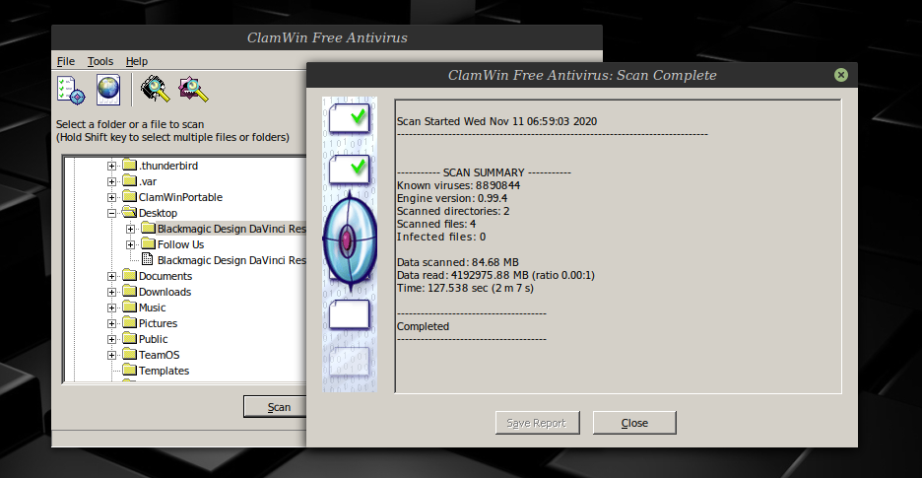Click the Infected files: 0 line

click(441, 238)
